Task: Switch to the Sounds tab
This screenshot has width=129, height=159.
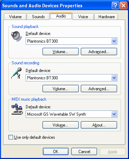Action: pos(38,17)
